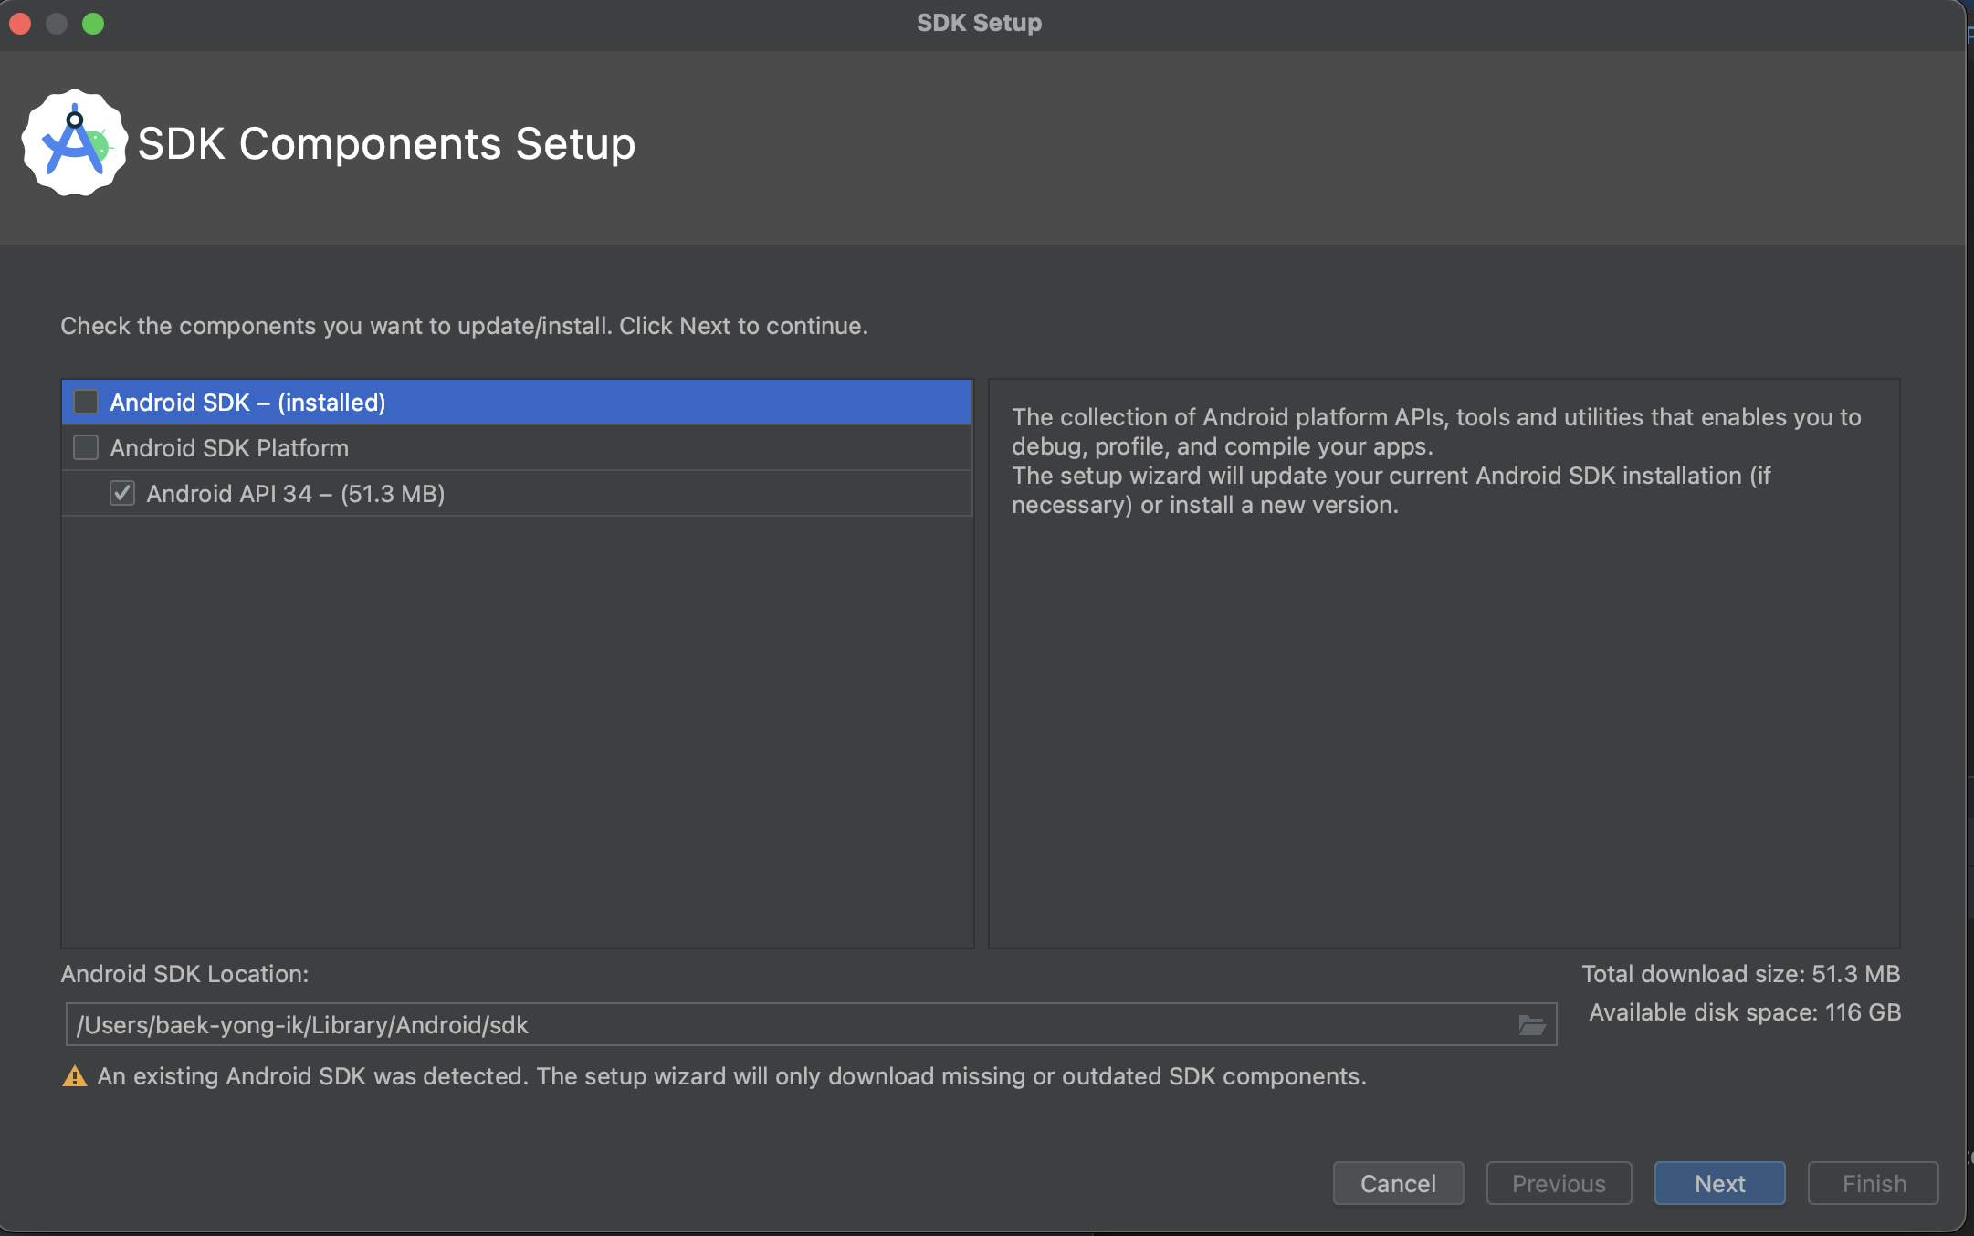Check the Android SDK Platform checkbox
This screenshot has height=1236, width=1974.
click(86, 447)
